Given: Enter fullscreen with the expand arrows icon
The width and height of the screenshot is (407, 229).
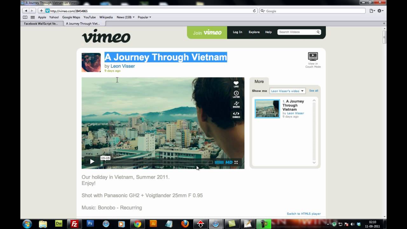Looking at the screenshot, I should click(x=236, y=162).
